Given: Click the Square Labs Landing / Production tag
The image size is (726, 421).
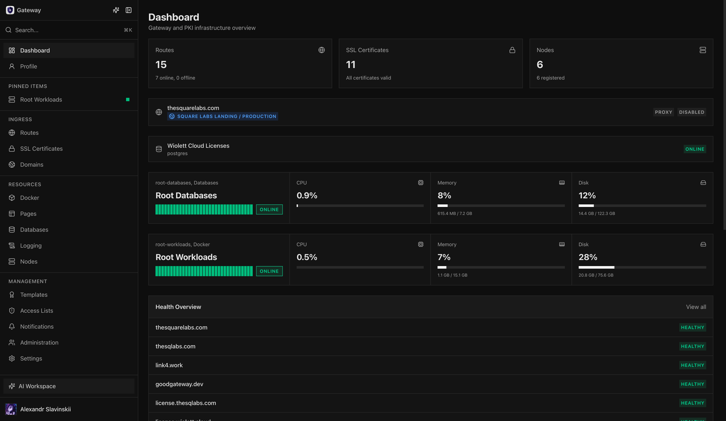Looking at the screenshot, I should coord(223,116).
